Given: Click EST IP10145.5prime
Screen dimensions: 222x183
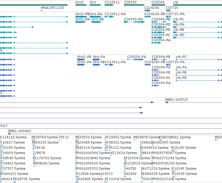Looking at the screenshot, I should tap(173, 150).
